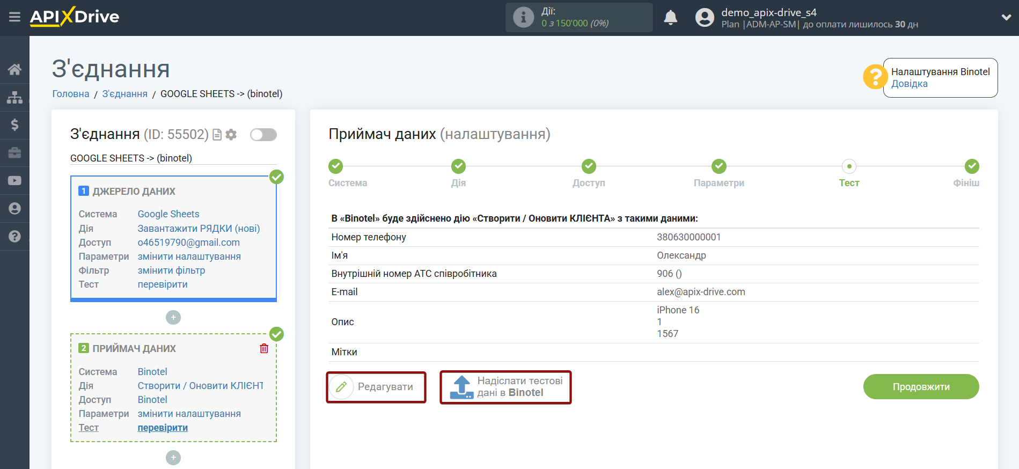Click the Редагувати button

(x=376, y=387)
